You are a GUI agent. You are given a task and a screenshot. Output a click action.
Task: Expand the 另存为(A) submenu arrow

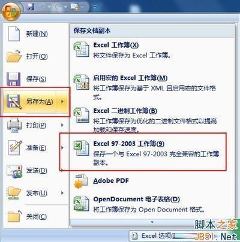[x=62, y=101]
